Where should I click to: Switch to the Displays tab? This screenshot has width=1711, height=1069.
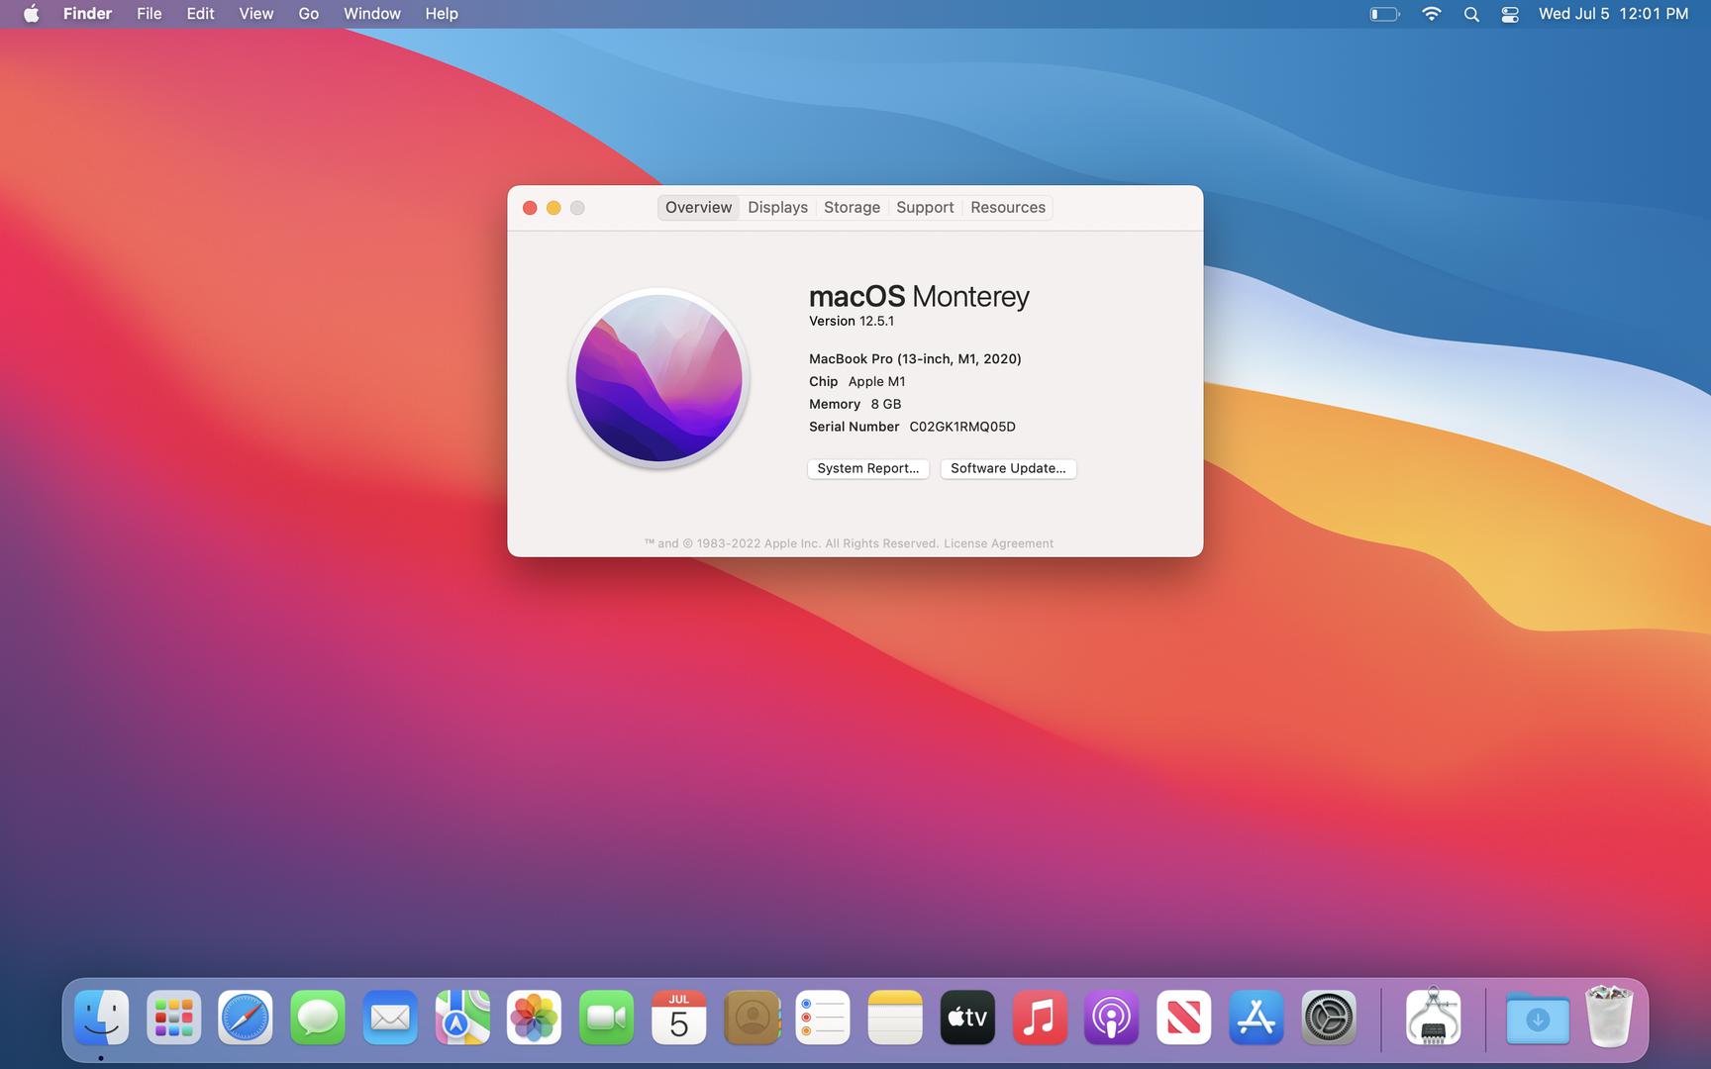coord(777,207)
